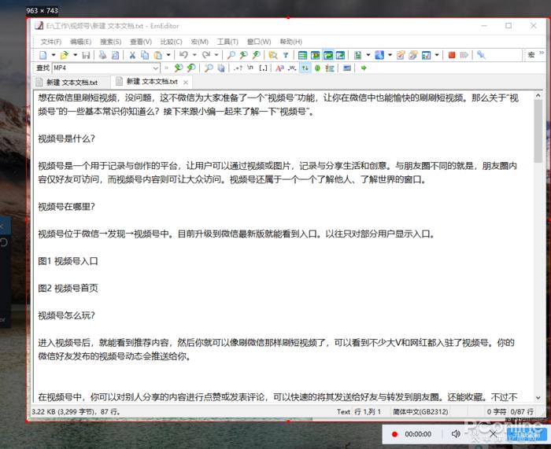Switch to the first 新建 文本文档.txt tab
Image resolution: width=551 pixels, height=449 pixels.
tap(72, 82)
